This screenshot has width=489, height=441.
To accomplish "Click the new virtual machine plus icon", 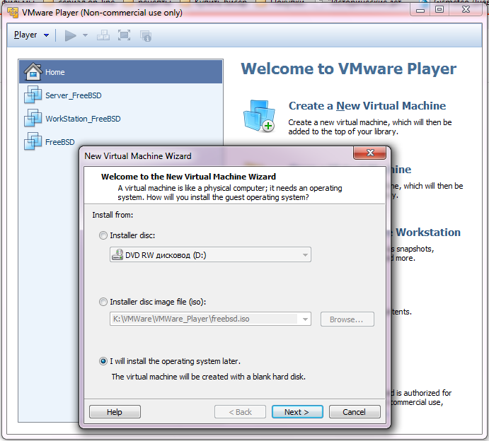I will click(x=259, y=115).
